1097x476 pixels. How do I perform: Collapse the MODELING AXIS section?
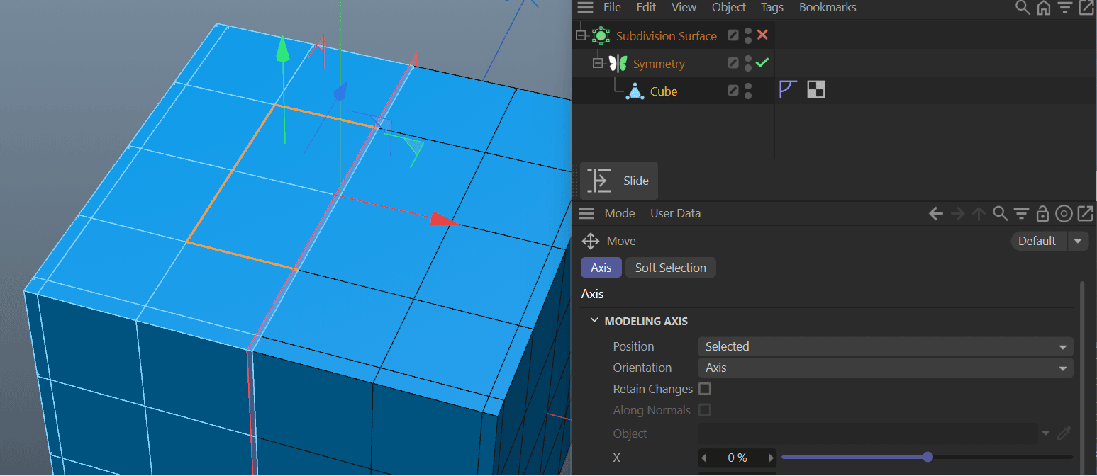click(594, 321)
